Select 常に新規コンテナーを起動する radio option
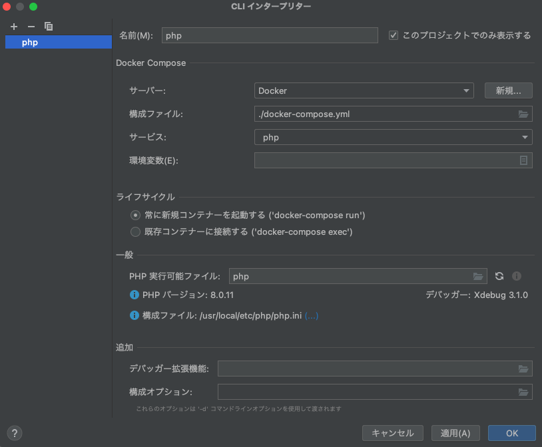Image resolution: width=542 pixels, height=447 pixels. [x=135, y=216]
